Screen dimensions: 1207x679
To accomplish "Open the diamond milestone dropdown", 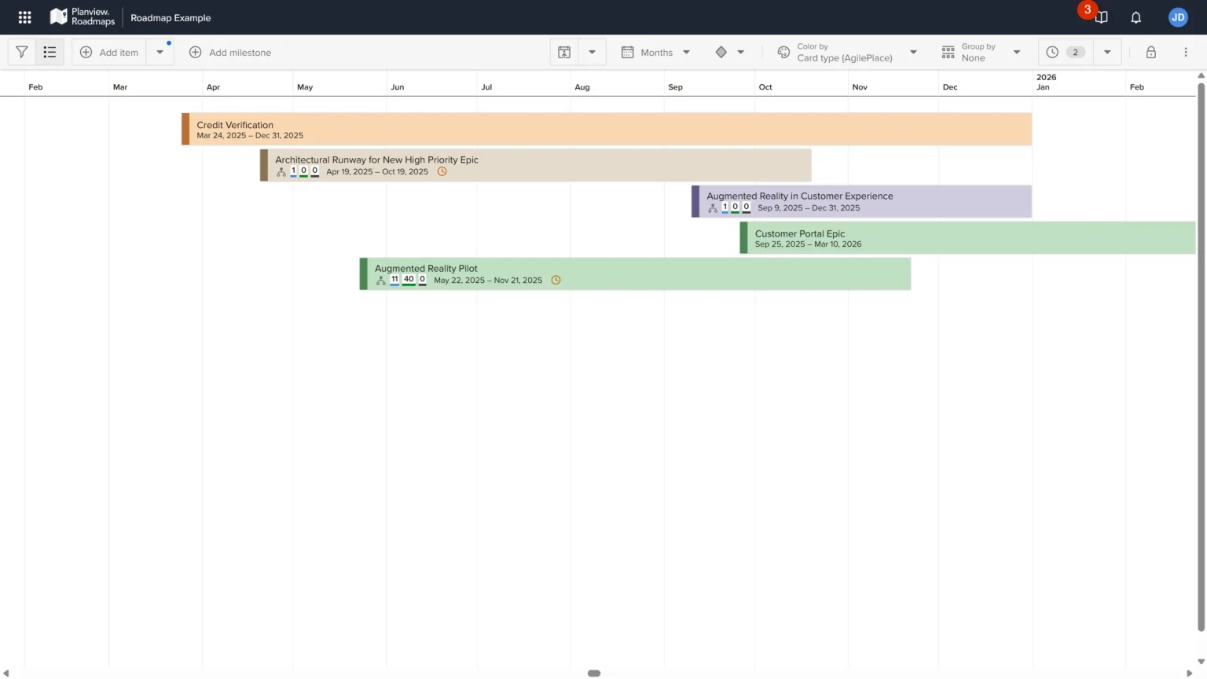I will click(x=729, y=52).
